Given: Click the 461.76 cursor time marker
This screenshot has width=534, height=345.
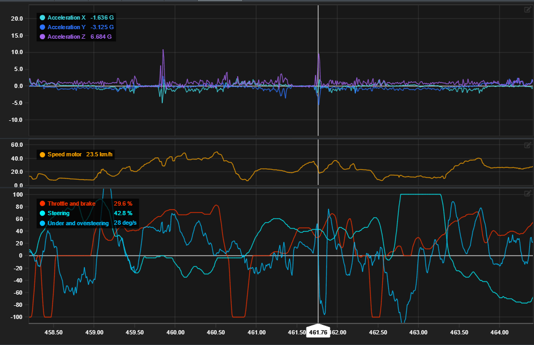Looking at the screenshot, I should pos(318,332).
